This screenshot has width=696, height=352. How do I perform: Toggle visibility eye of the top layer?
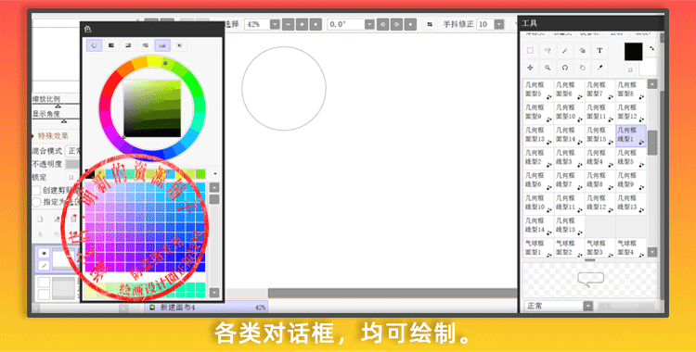point(44,253)
